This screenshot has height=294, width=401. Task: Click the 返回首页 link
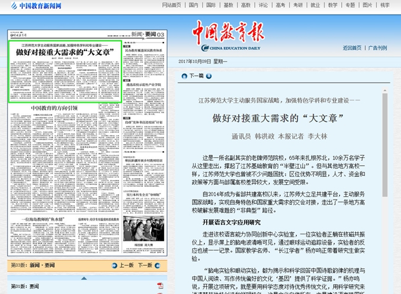click(352, 48)
